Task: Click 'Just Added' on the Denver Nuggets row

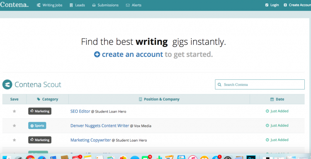Action: tap(279, 125)
